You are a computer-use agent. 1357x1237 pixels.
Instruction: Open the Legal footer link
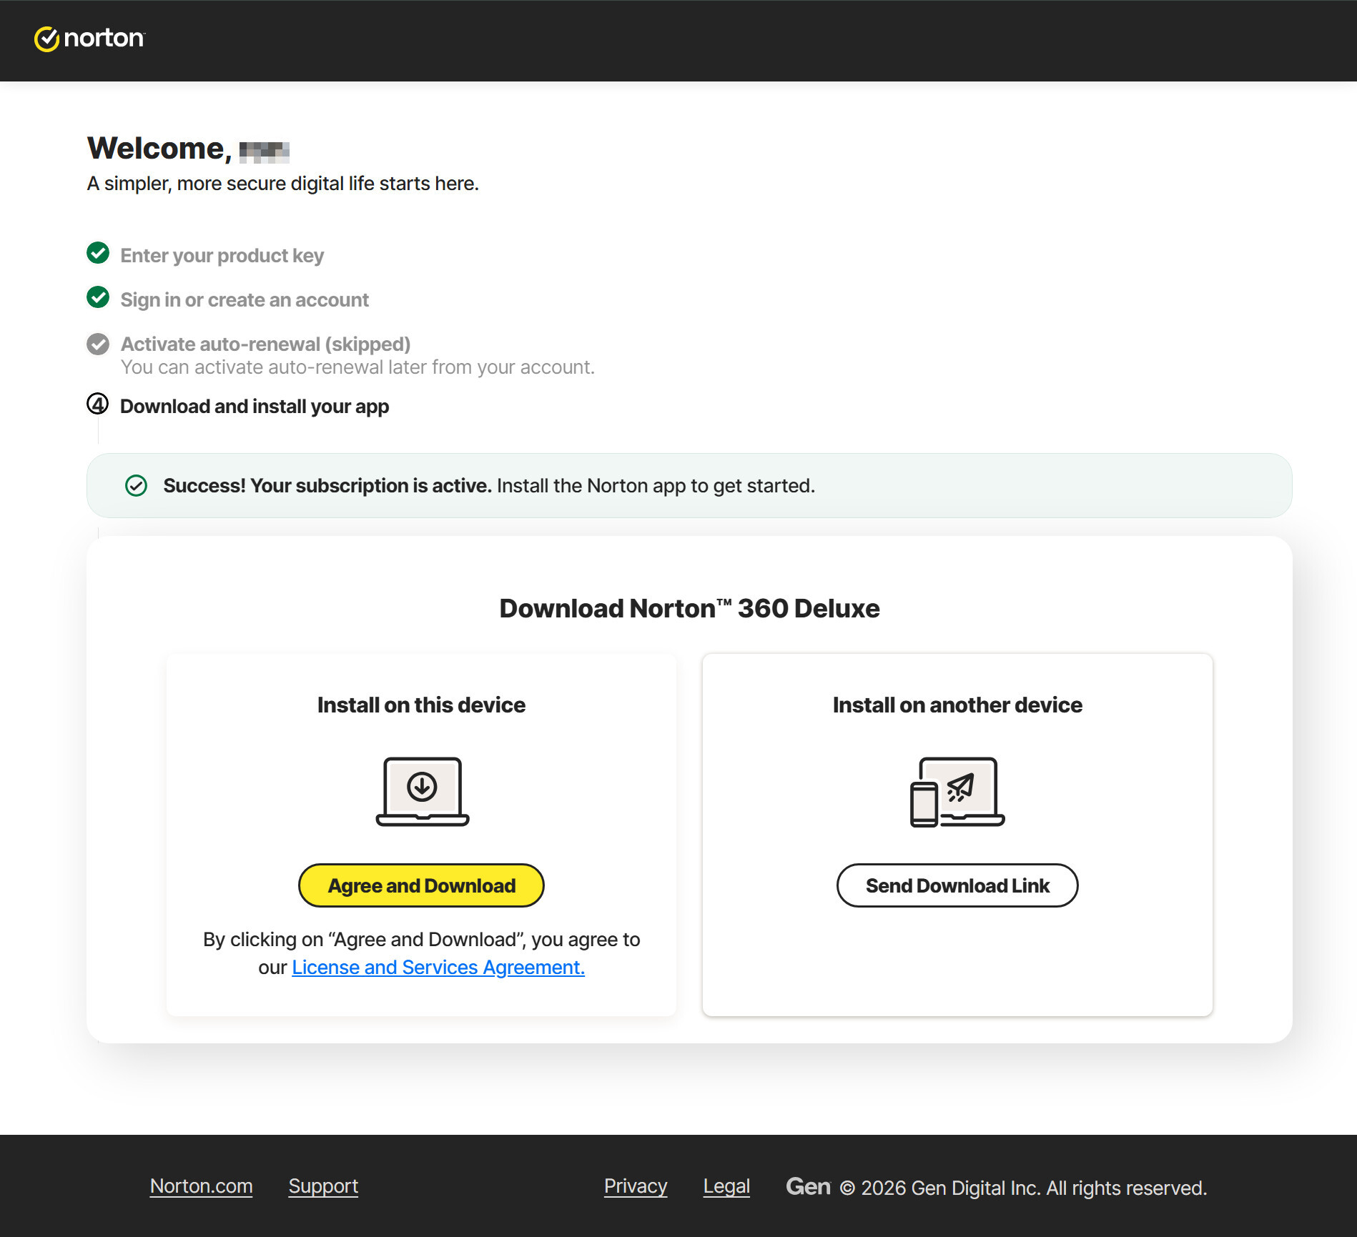pos(726,1186)
